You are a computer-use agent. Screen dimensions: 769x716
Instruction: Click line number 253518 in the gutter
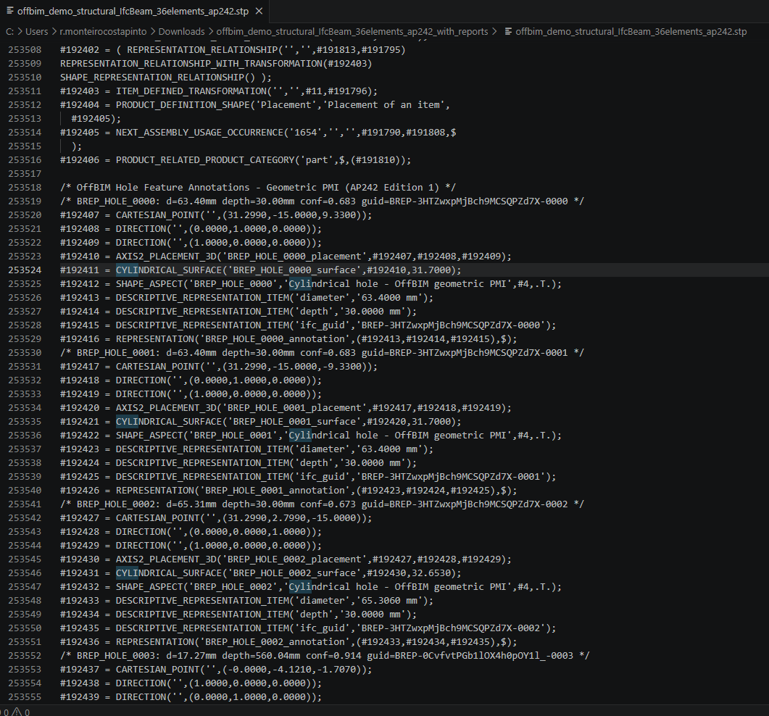coord(25,188)
